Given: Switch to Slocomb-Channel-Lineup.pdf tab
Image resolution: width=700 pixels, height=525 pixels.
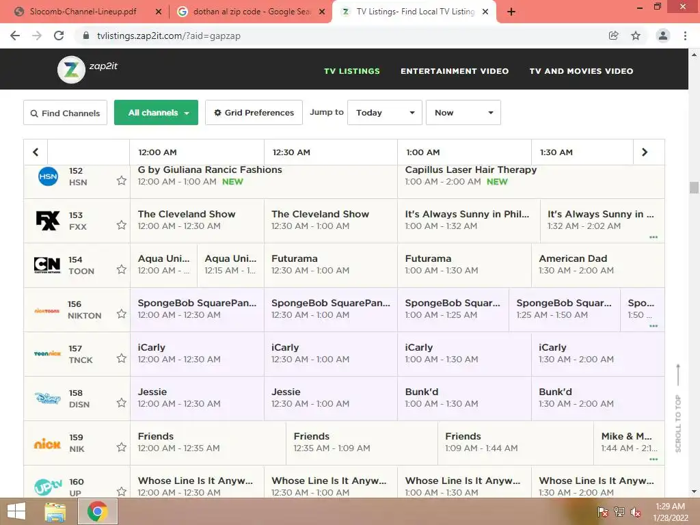Looking at the screenshot, I should (83, 12).
